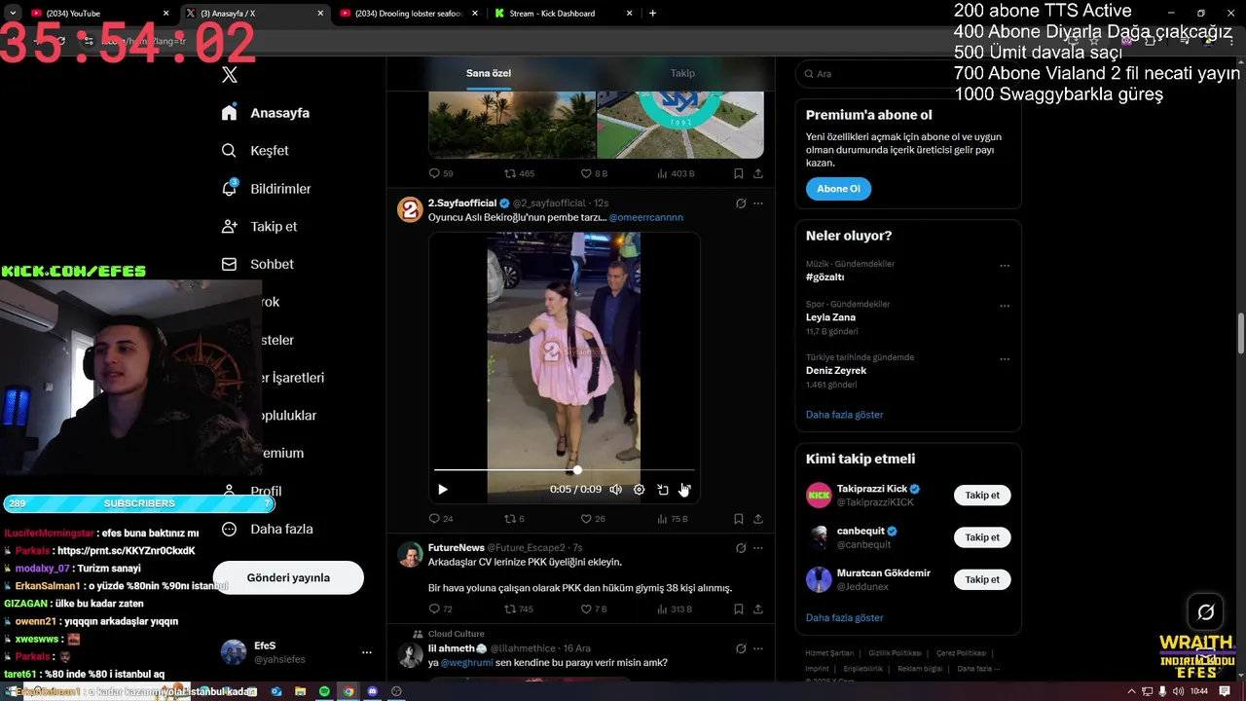
Task: Bookmark the 2.Sayfaofficial post
Action: click(739, 519)
